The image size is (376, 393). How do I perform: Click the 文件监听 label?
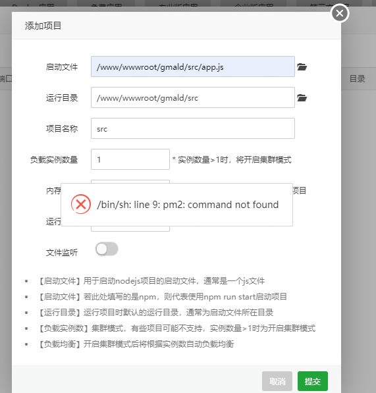coord(62,252)
